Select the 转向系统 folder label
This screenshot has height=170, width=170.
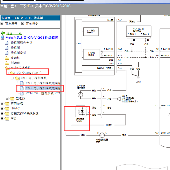17,104
